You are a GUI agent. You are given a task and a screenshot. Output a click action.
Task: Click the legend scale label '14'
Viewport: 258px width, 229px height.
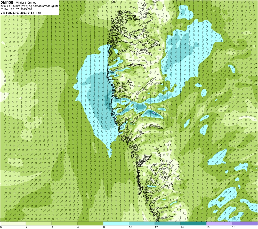tap(182, 227)
